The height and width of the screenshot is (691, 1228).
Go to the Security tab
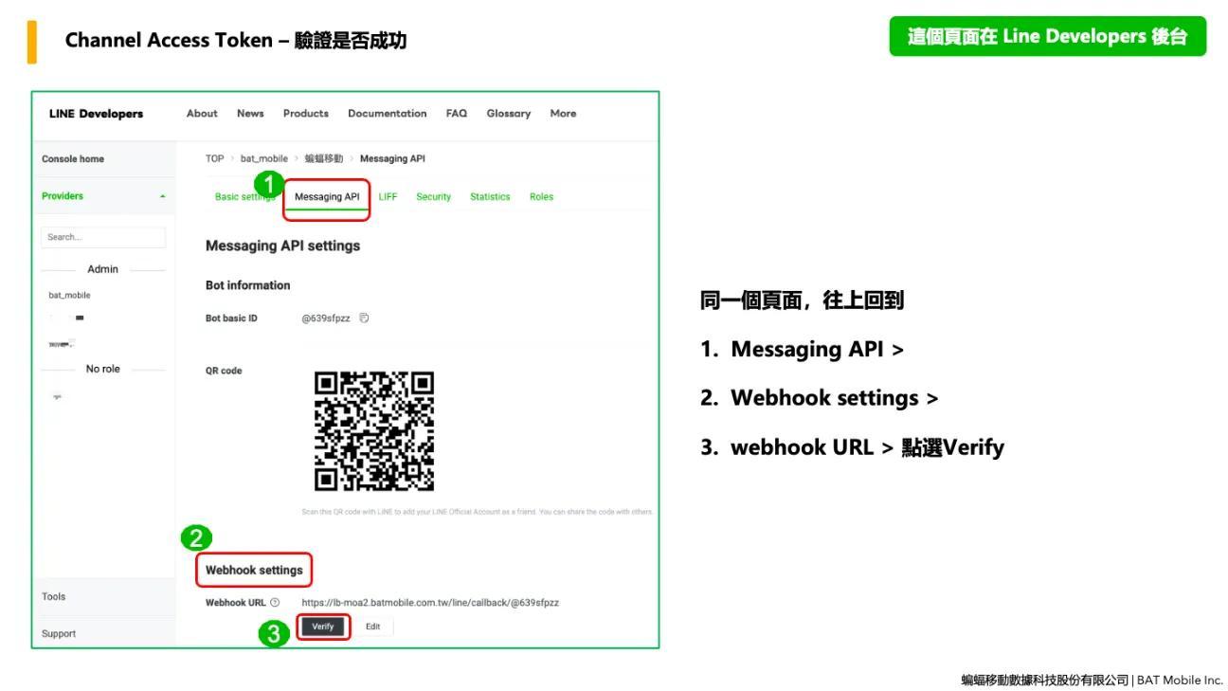[x=433, y=197]
